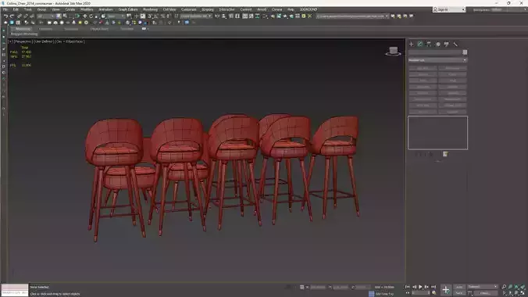This screenshot has height=297, width=528.
Task: Click the Redo arrow icon
Action: coord(12,16)
